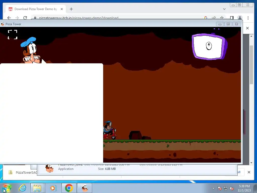The height and width of the screenshot is (193, 257).
Task: Click the Chrome forward arrow button
Action: [x=17, y=18]
